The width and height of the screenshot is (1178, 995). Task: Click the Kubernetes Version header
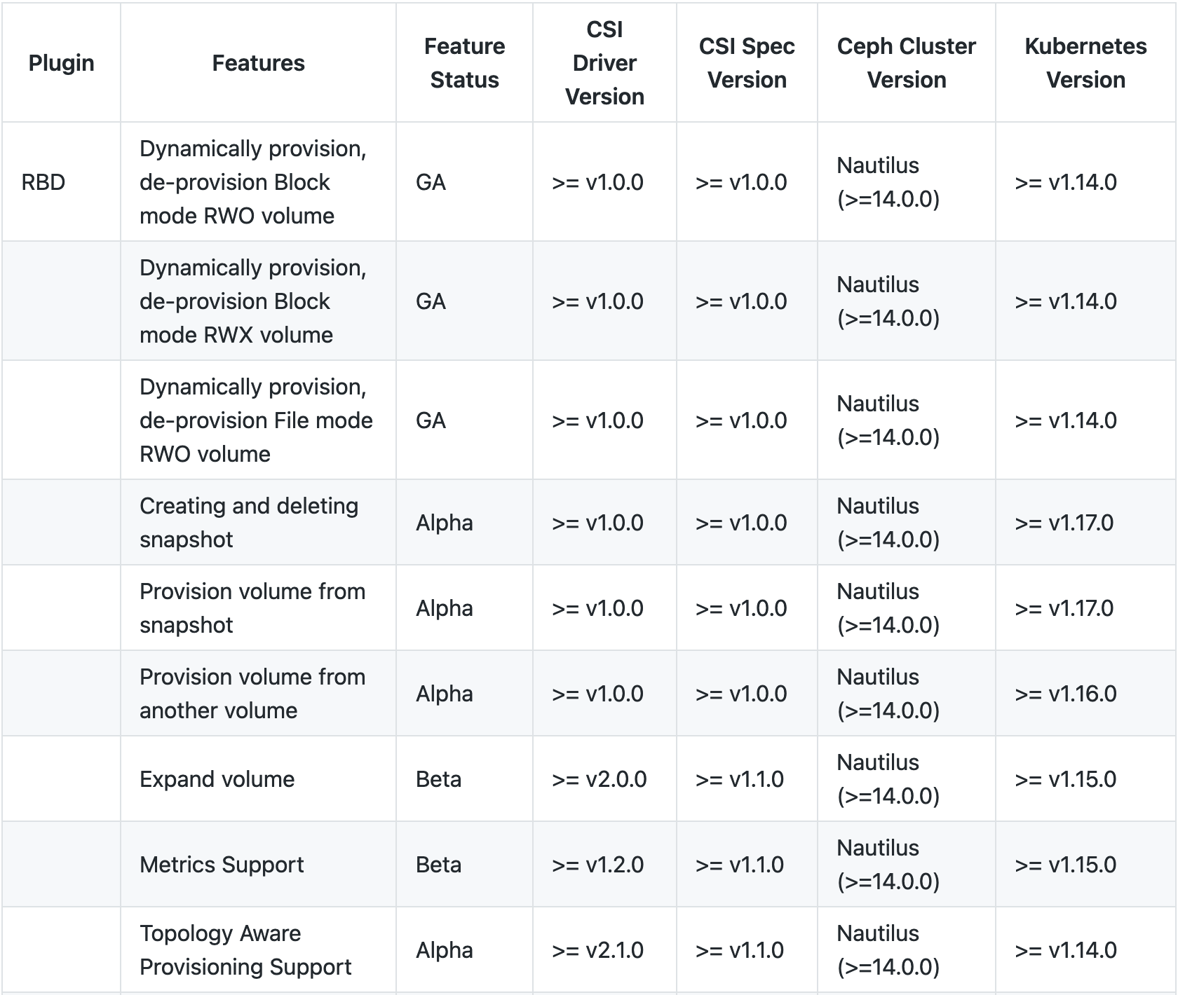pyautogui.click(x=1085, y=63)
